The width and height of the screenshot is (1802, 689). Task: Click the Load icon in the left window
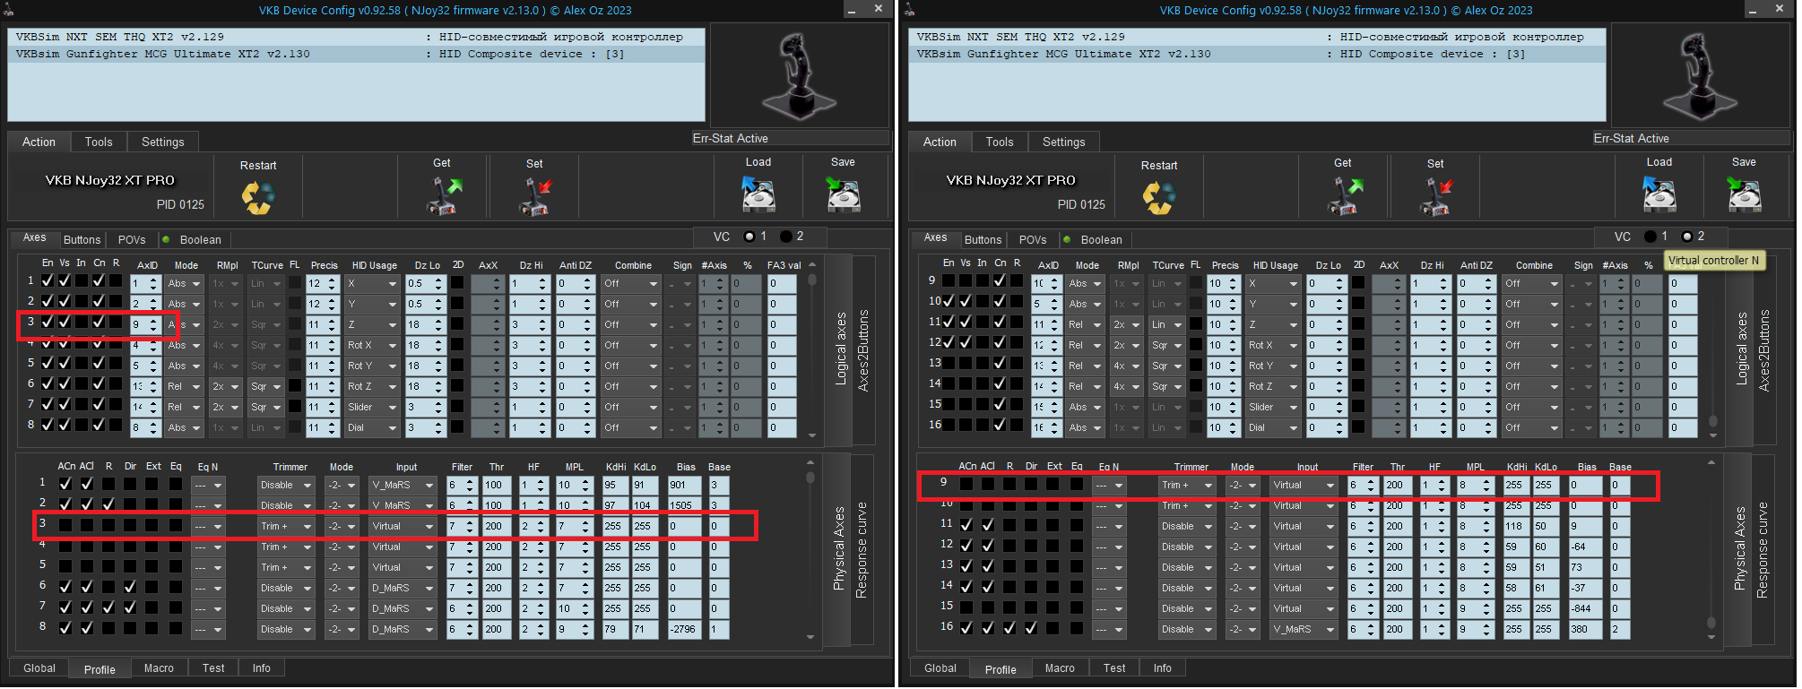tap(758, 194)
